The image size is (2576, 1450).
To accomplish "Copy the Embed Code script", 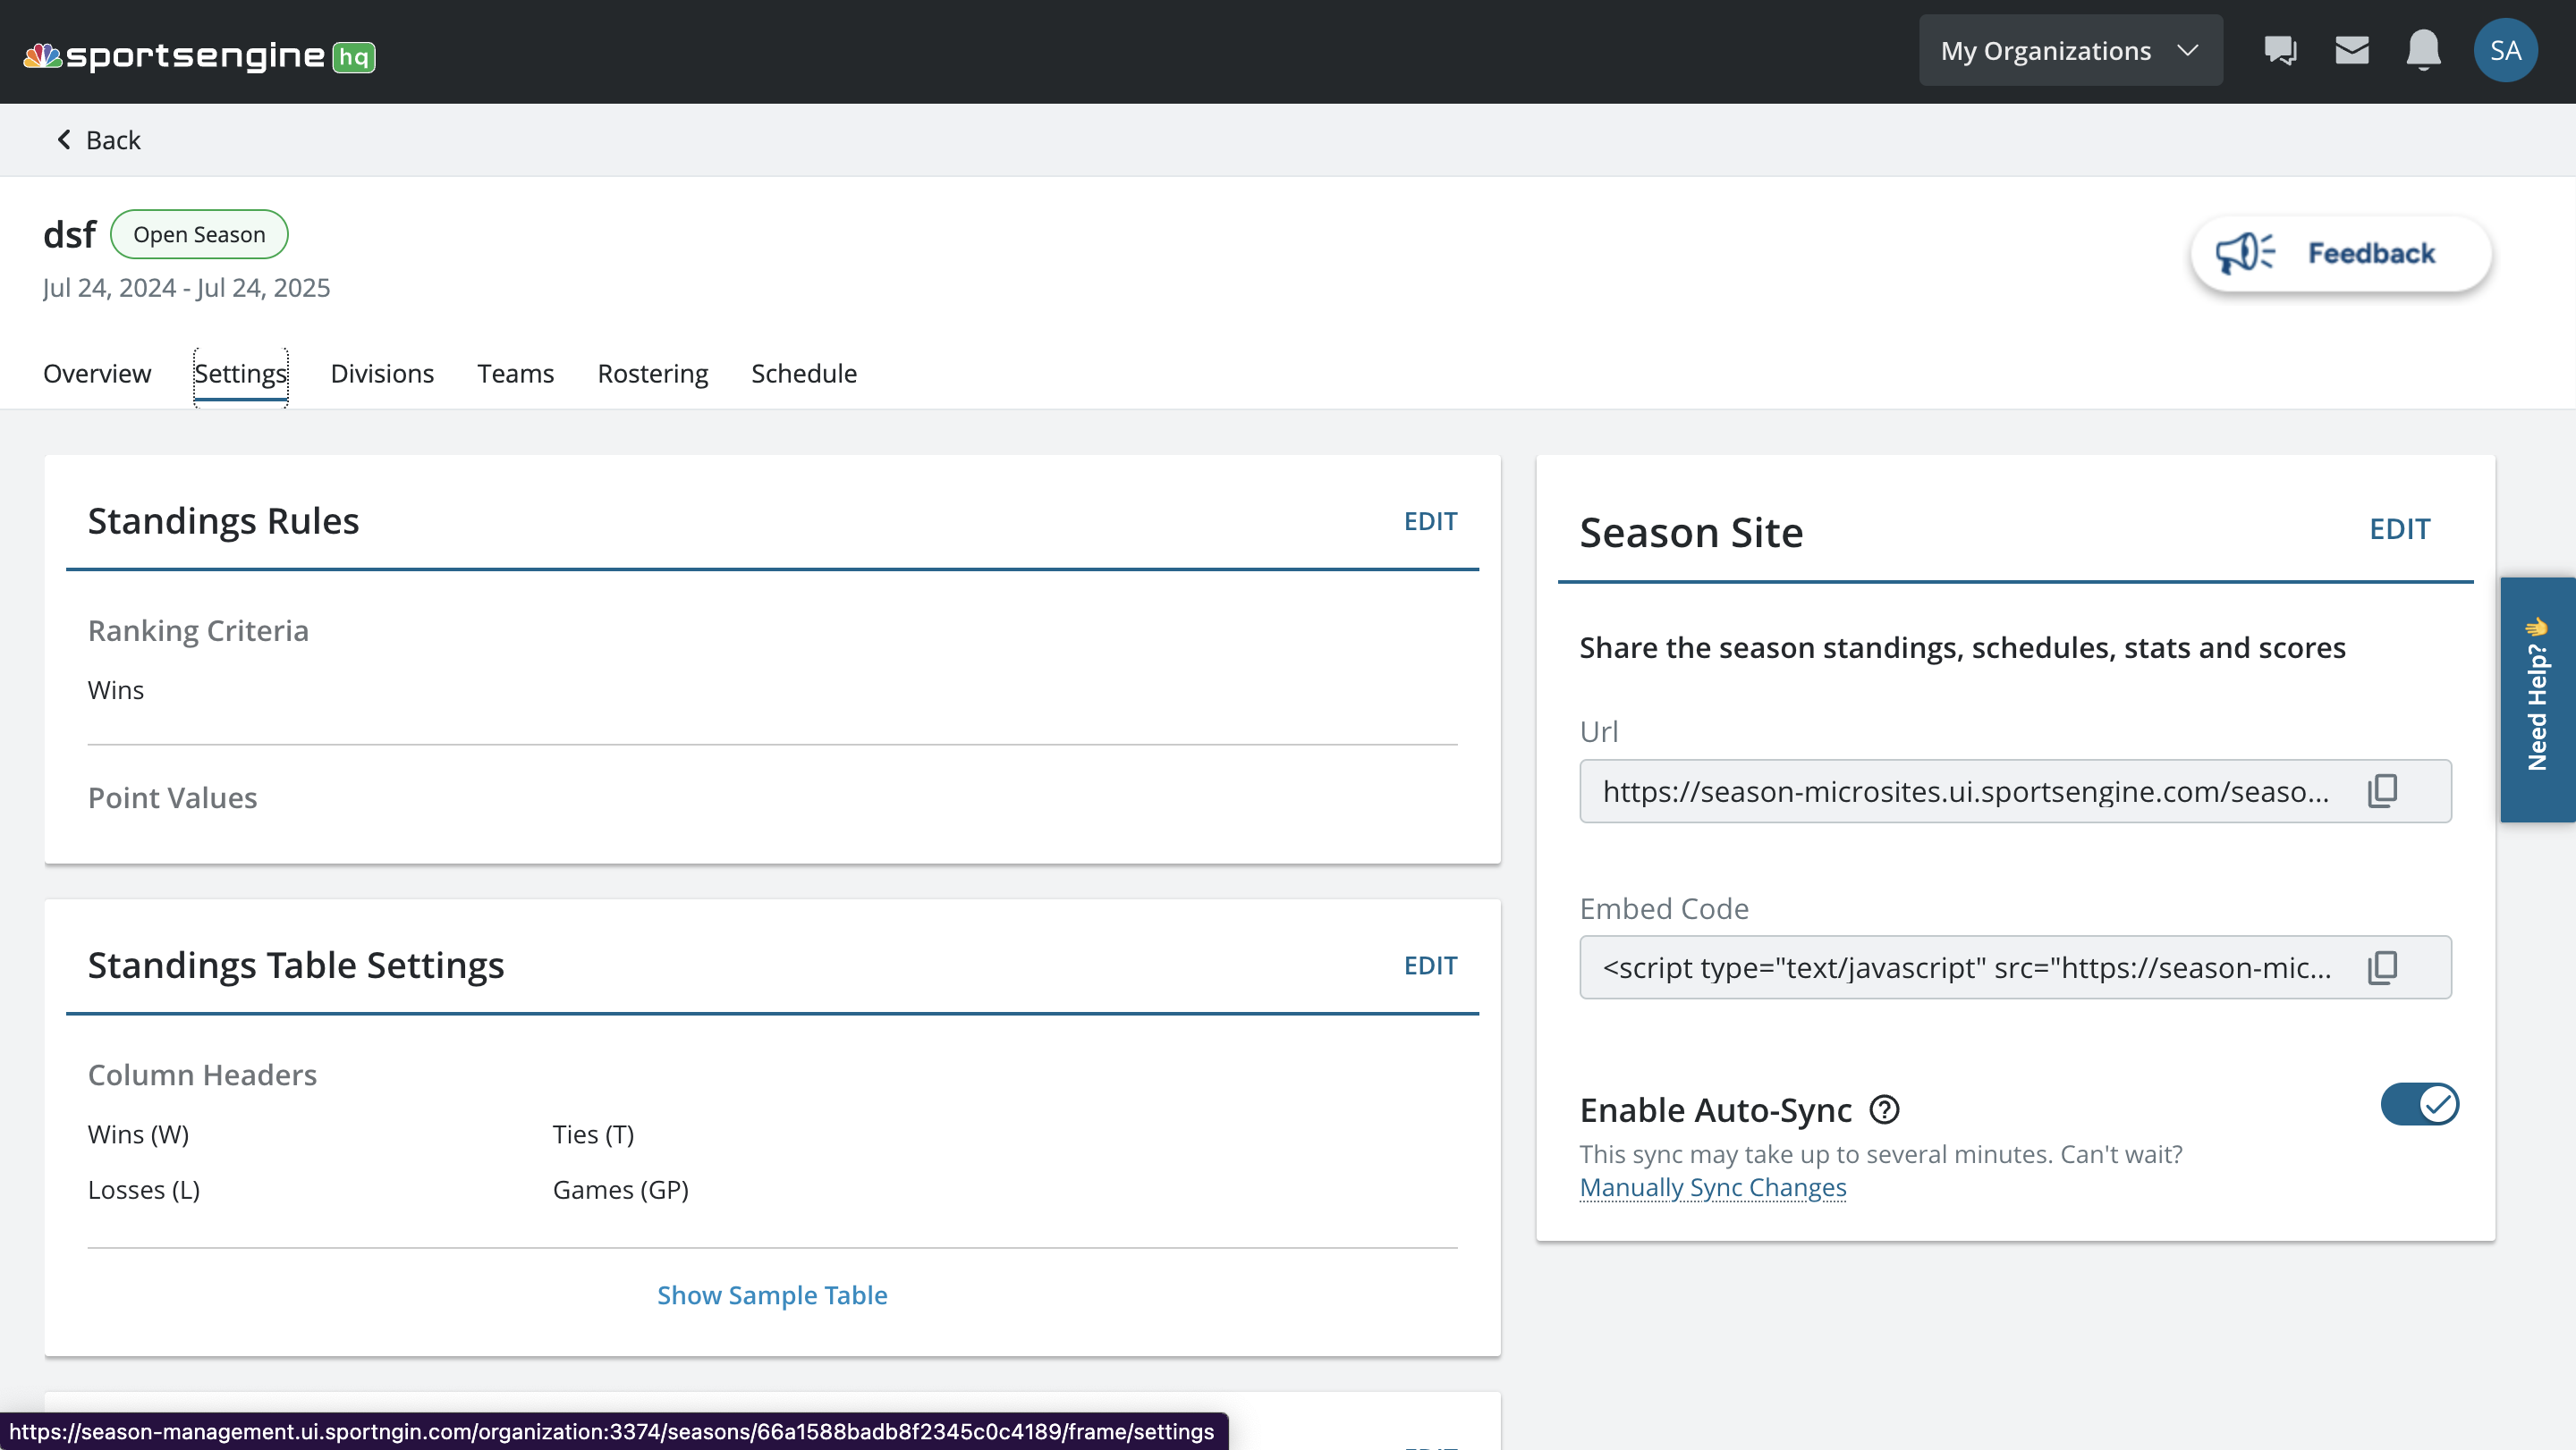I will (x=2382, y=966).
